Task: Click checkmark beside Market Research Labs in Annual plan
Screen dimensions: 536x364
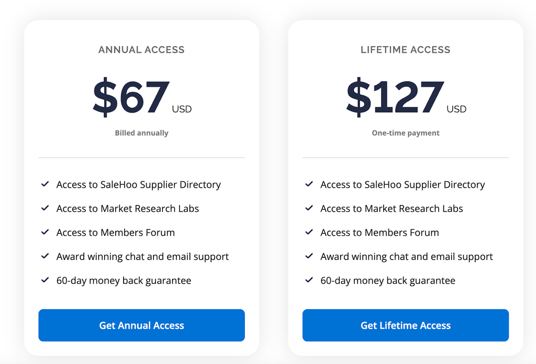Action: (45, 209)
